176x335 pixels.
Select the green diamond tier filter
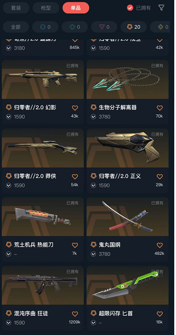pyautogui.click(x=75, y=27)
